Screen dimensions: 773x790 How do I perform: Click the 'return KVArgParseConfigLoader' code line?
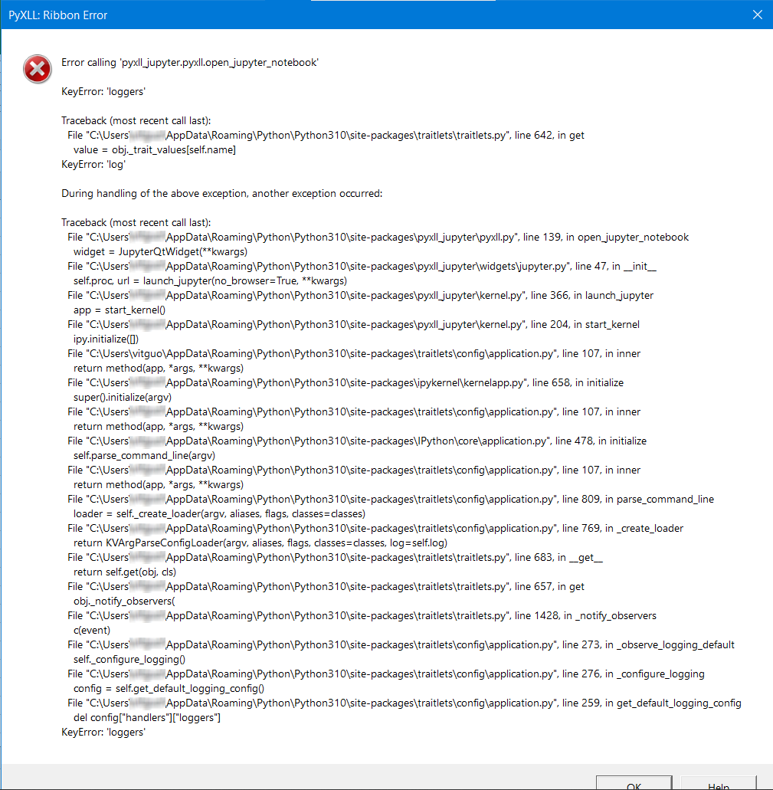(260, 543)
